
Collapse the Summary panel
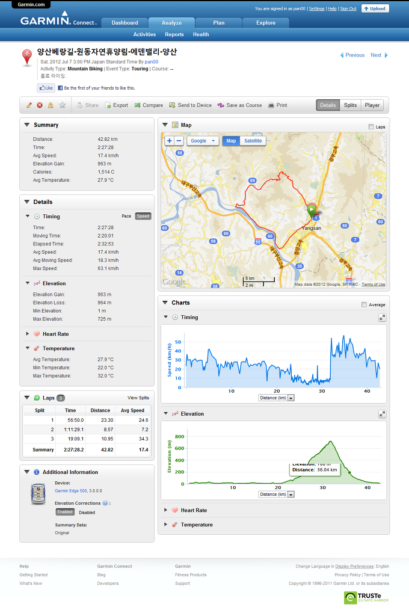coord(26,125)
